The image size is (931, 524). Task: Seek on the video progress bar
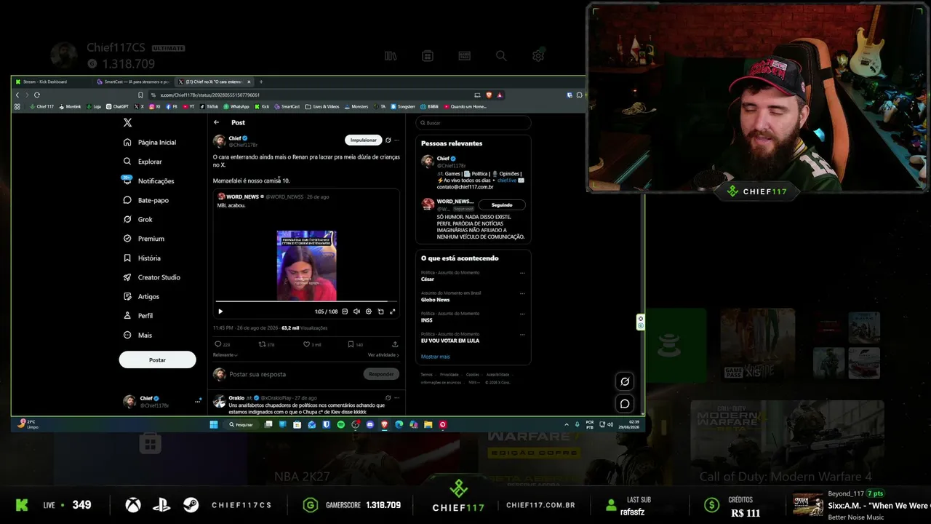click(x=306, y=301)
